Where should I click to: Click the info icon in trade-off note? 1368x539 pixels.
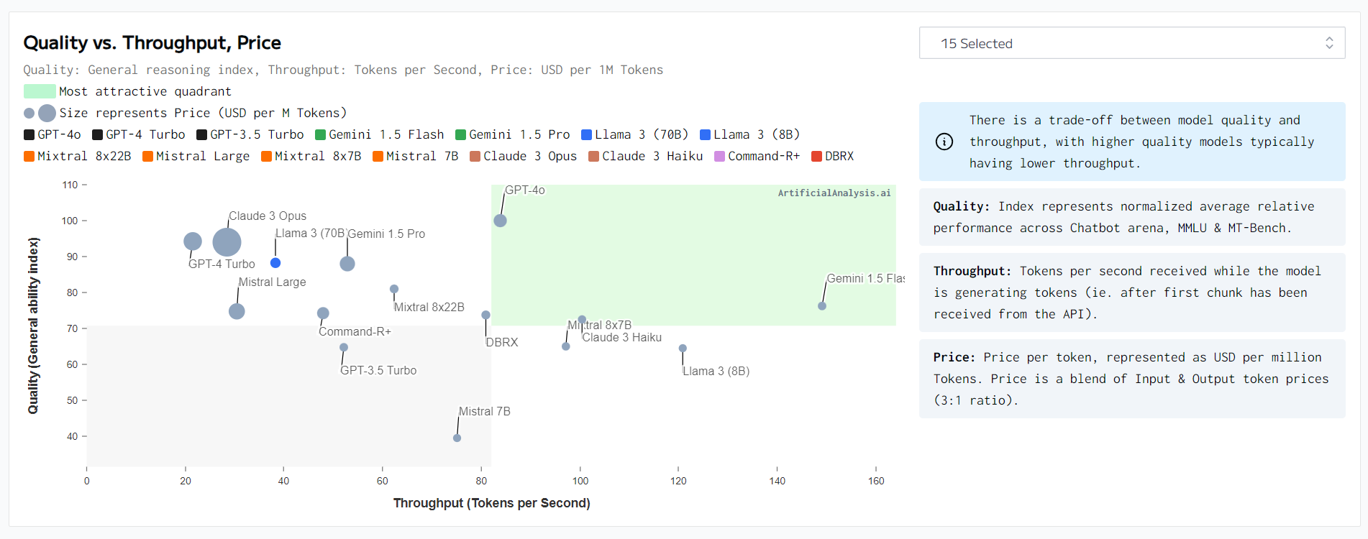coord(944,142)
